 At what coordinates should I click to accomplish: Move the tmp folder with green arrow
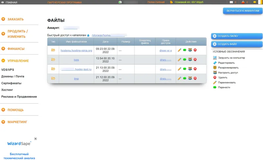185,78
